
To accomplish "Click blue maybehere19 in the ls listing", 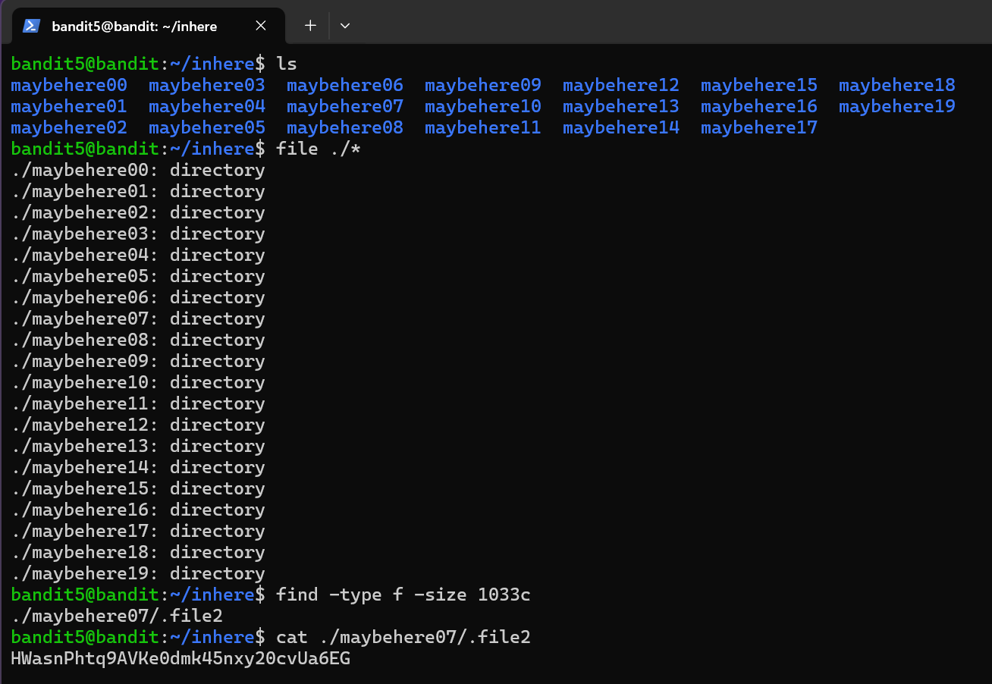I will point(896,106).
